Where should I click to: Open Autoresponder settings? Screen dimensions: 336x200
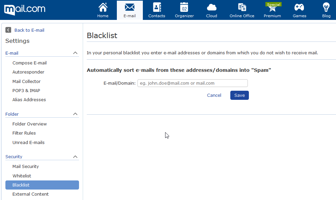pos(28,72)
